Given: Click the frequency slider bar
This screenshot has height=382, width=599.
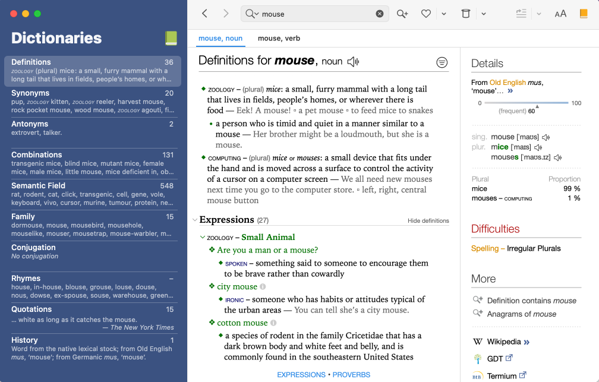Looking at the screenshot, I should (526, 103).
